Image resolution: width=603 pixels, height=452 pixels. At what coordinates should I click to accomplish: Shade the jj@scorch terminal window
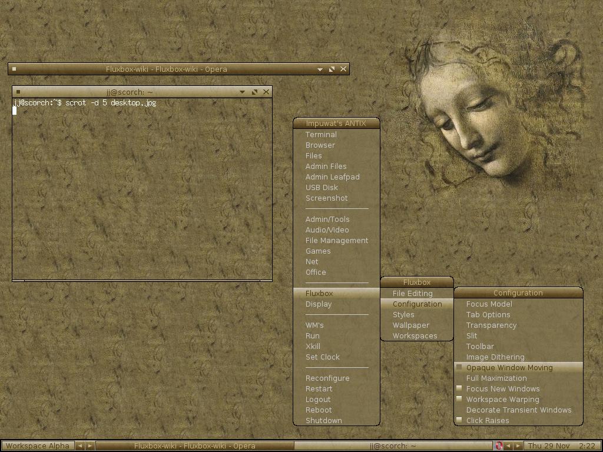[242, 92]
